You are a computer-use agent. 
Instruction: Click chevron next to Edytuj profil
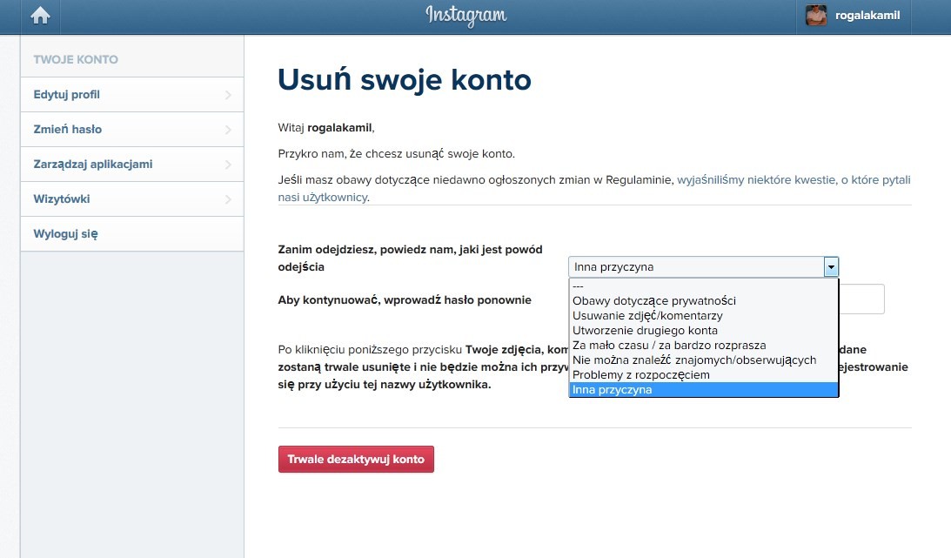pyautogui.click(x=228, y=95)
